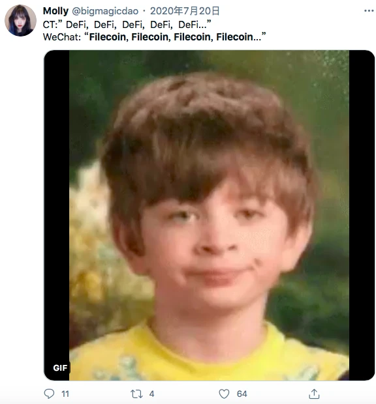Like the tweet with the heart icon
The height and width of the screenshot is (404, 376).
coord(224,394)
